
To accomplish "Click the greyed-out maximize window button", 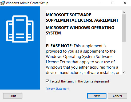I will tap(113, 3).
